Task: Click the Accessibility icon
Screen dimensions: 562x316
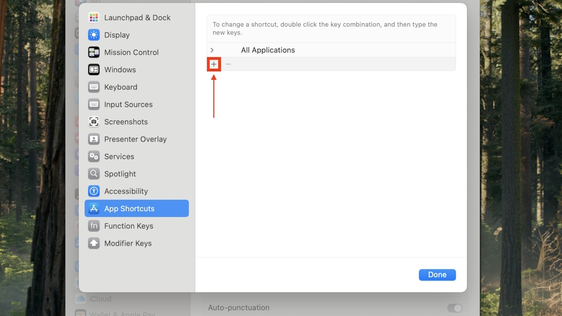Action: coord(94,191)
